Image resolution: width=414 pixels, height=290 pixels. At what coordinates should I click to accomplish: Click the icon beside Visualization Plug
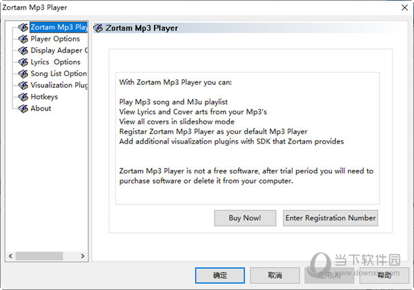(x=23, y=86)
